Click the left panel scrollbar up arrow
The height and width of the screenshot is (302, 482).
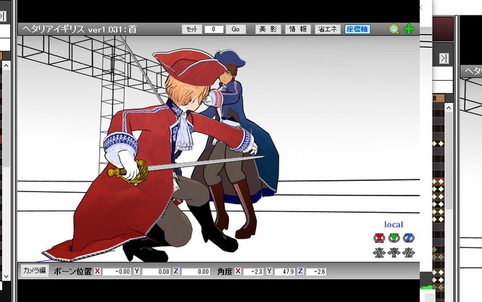6,65
